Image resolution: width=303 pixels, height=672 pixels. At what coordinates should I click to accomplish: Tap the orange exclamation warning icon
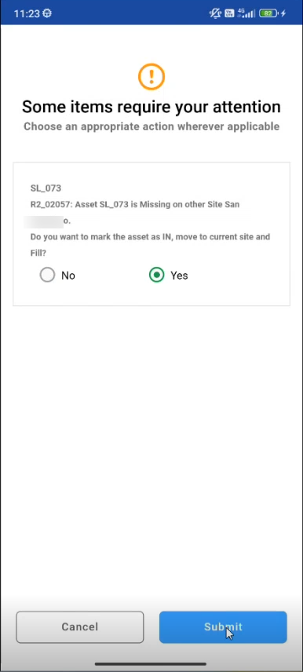pyautogui.click(x=151, y=76)
